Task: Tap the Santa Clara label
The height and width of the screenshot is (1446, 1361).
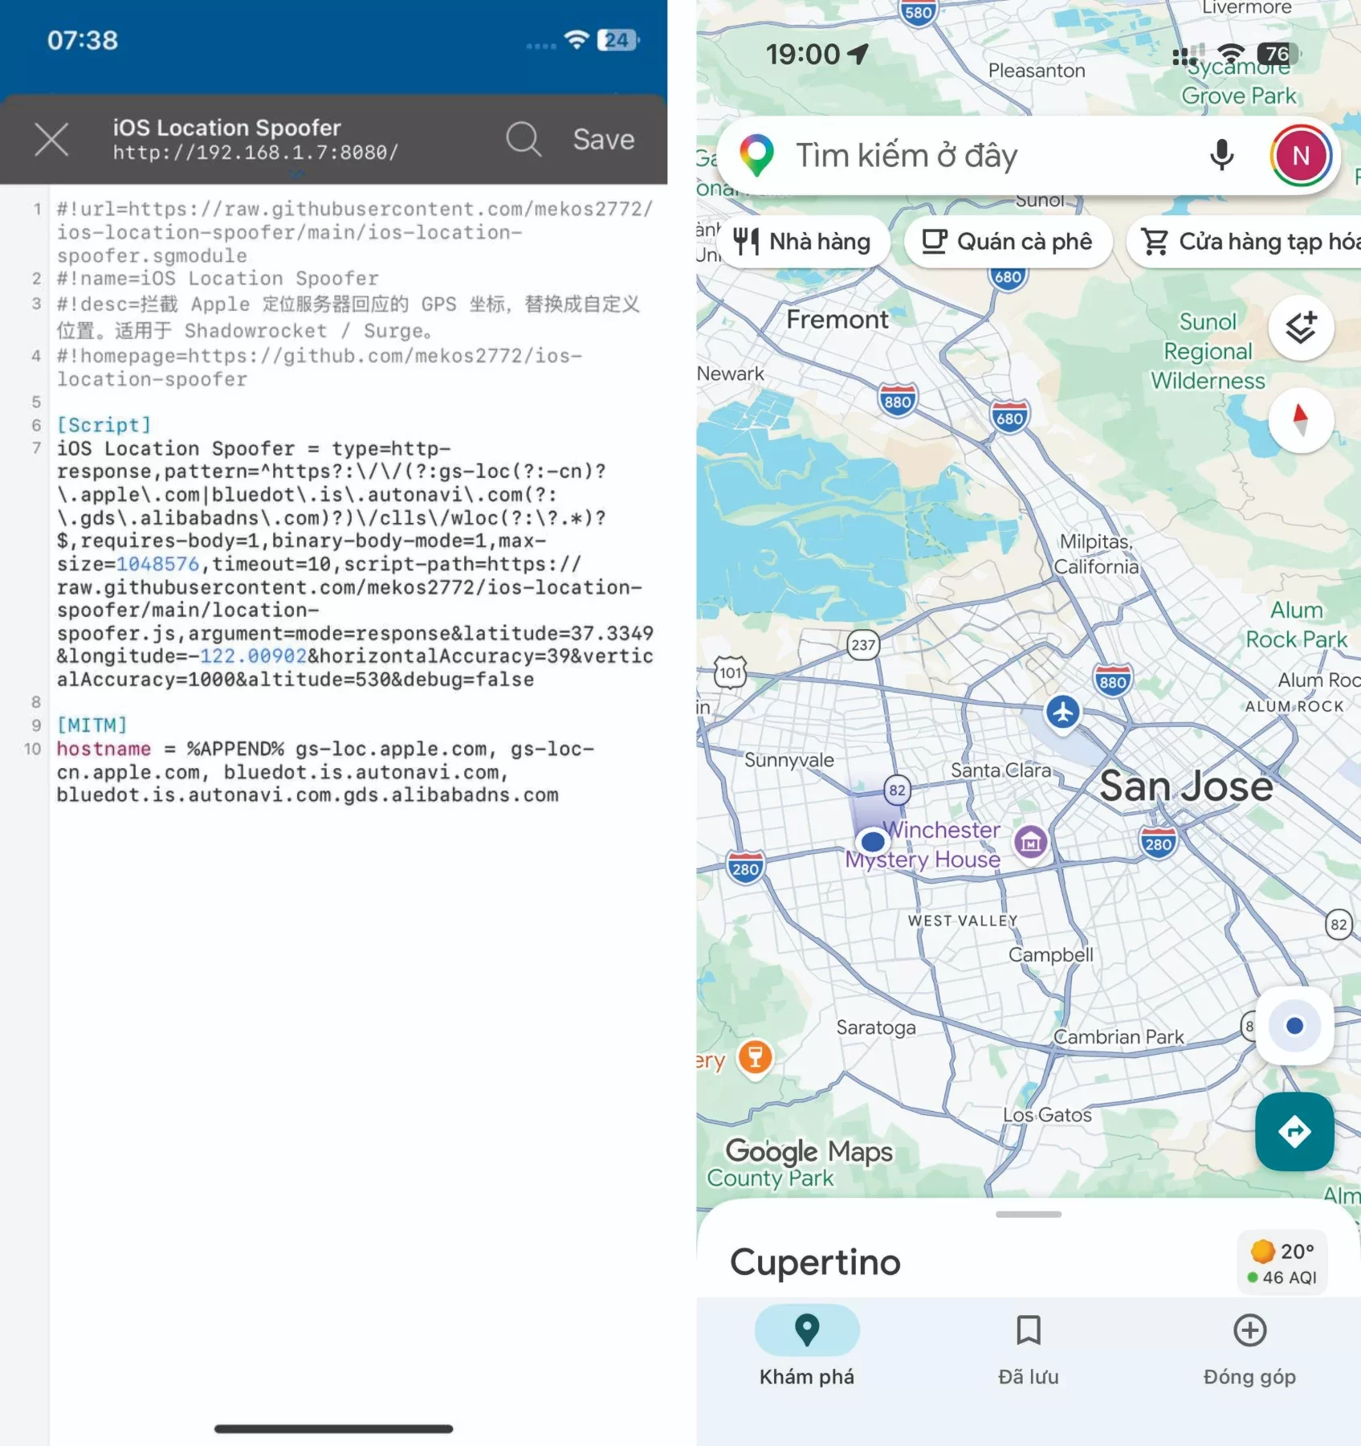Action: point(1000,770)
